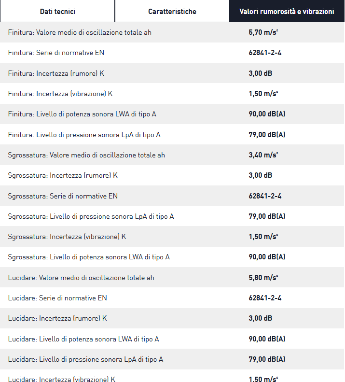Image resolution: width=345 pixels, height=382 pixels.
Task: Click Finitura: Livello di pressione sonora LpA
Action: pos(84,135)
